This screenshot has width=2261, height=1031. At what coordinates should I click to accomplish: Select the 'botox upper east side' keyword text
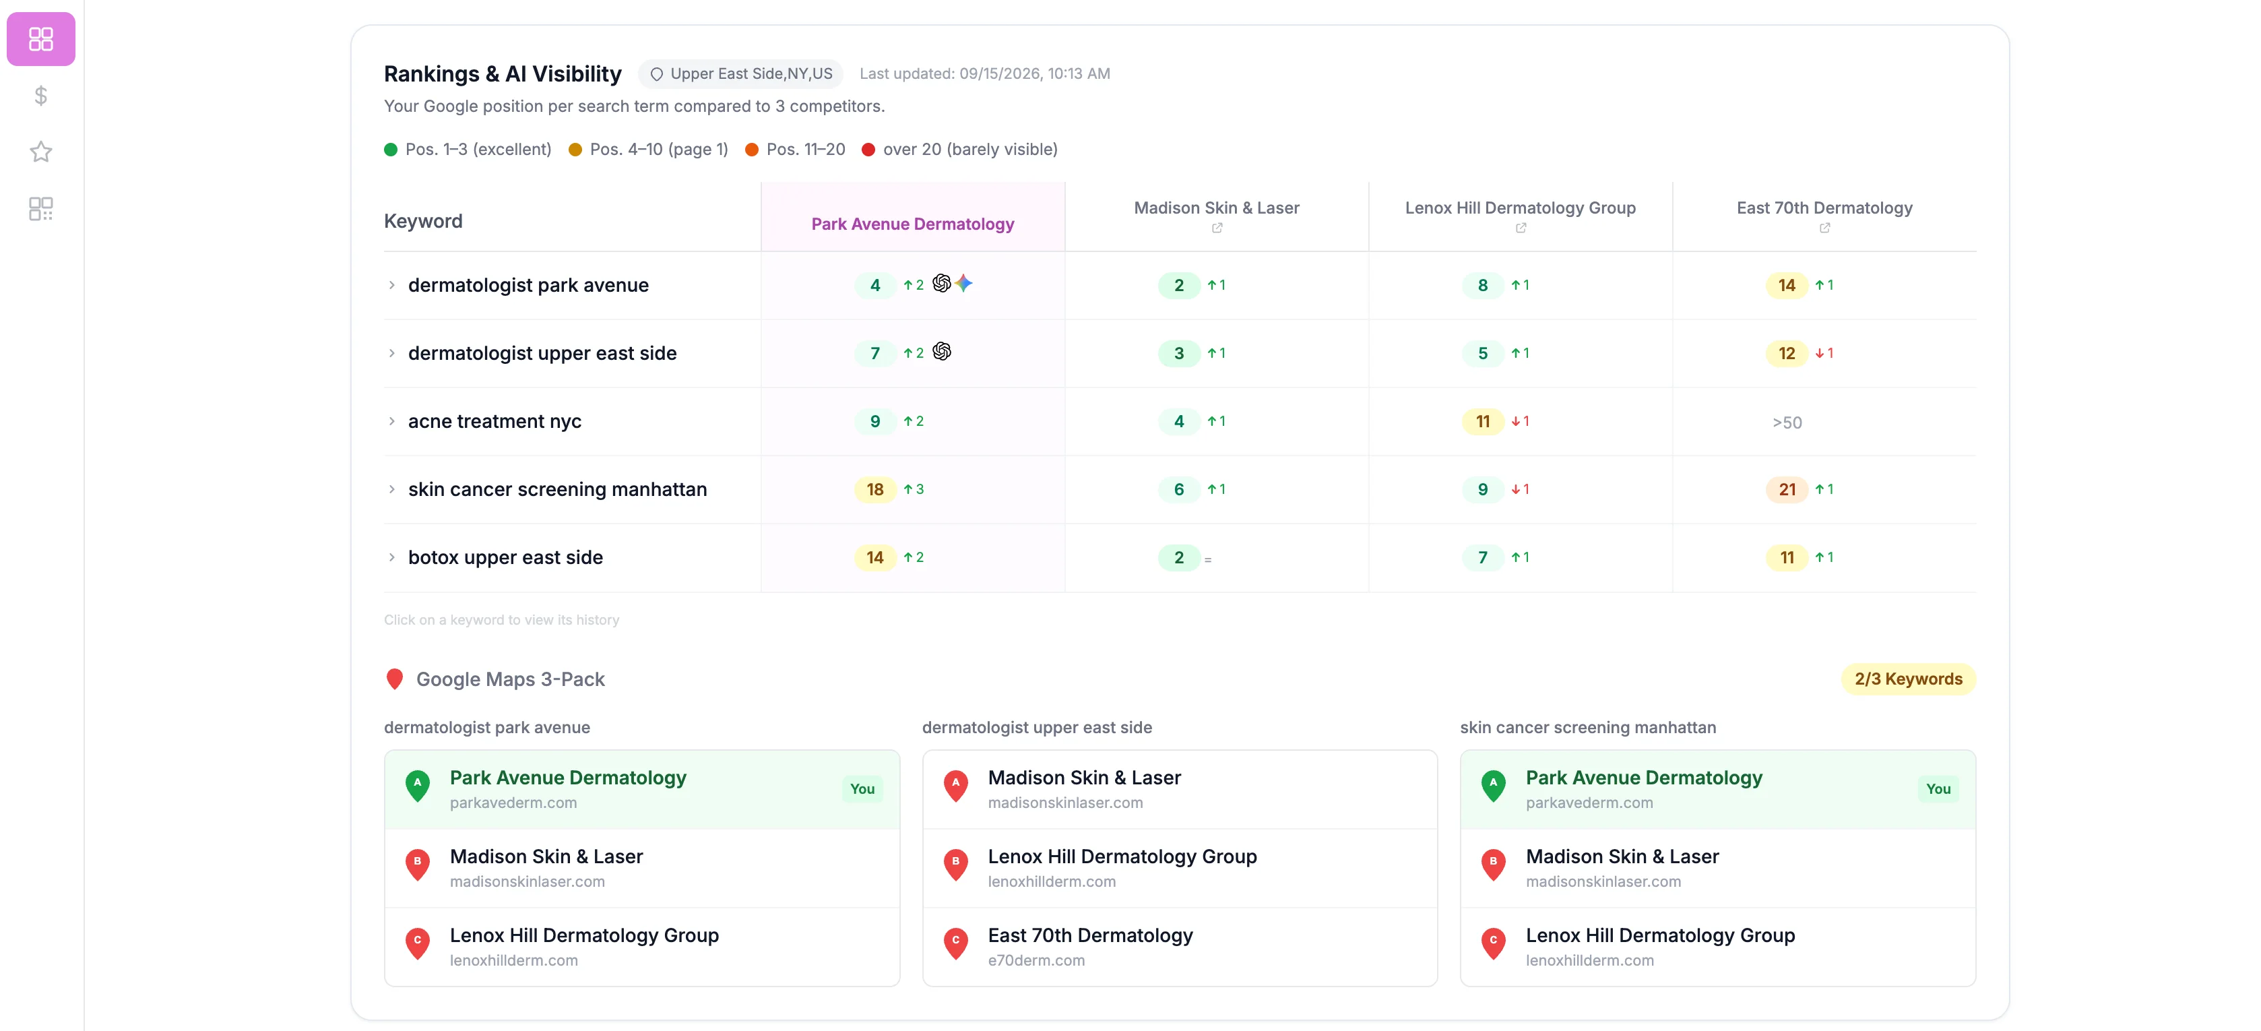coord(505,558)
